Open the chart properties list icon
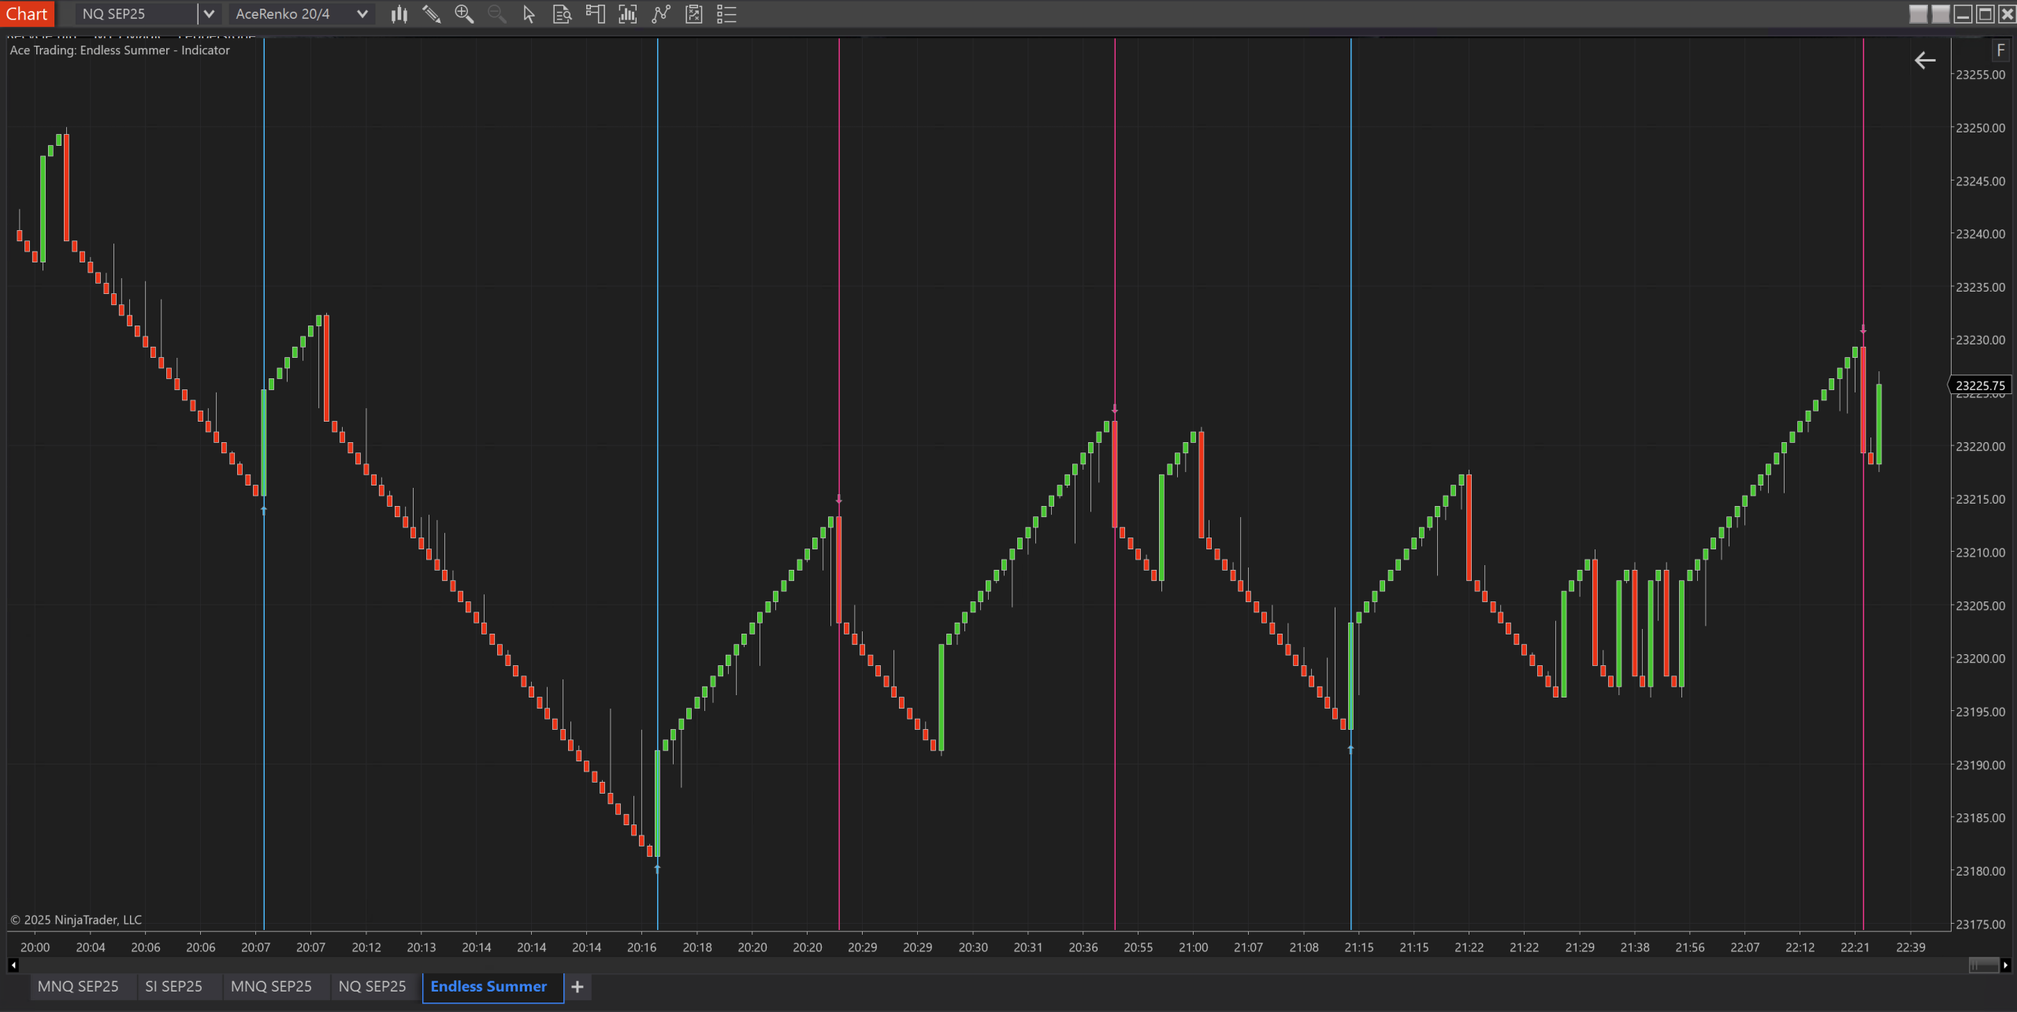2017x1012 pixels. [726, 14]
